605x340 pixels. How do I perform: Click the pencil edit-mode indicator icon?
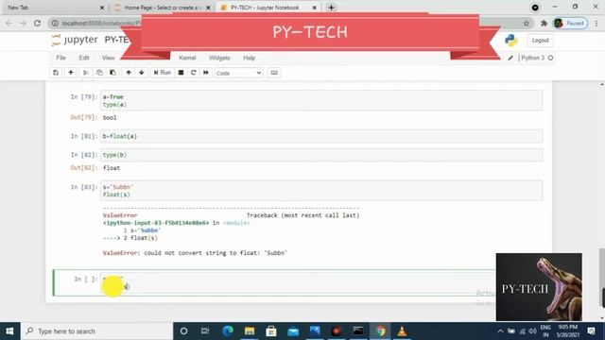click(510, 58)
